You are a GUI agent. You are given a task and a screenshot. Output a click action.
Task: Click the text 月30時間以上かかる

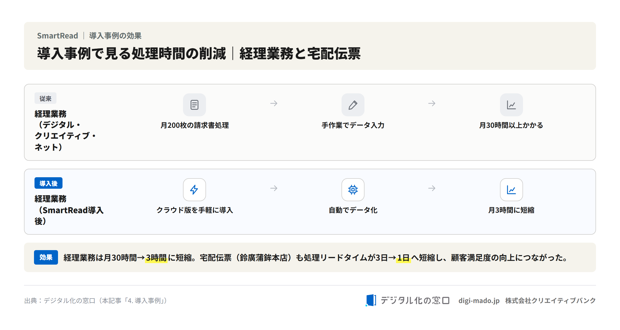511,125
